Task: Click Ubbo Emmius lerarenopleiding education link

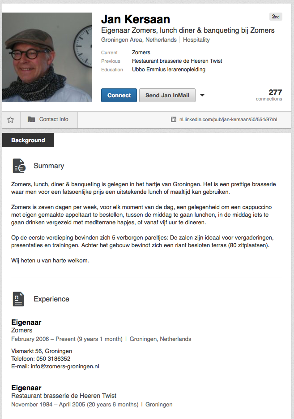Action: 168,70
